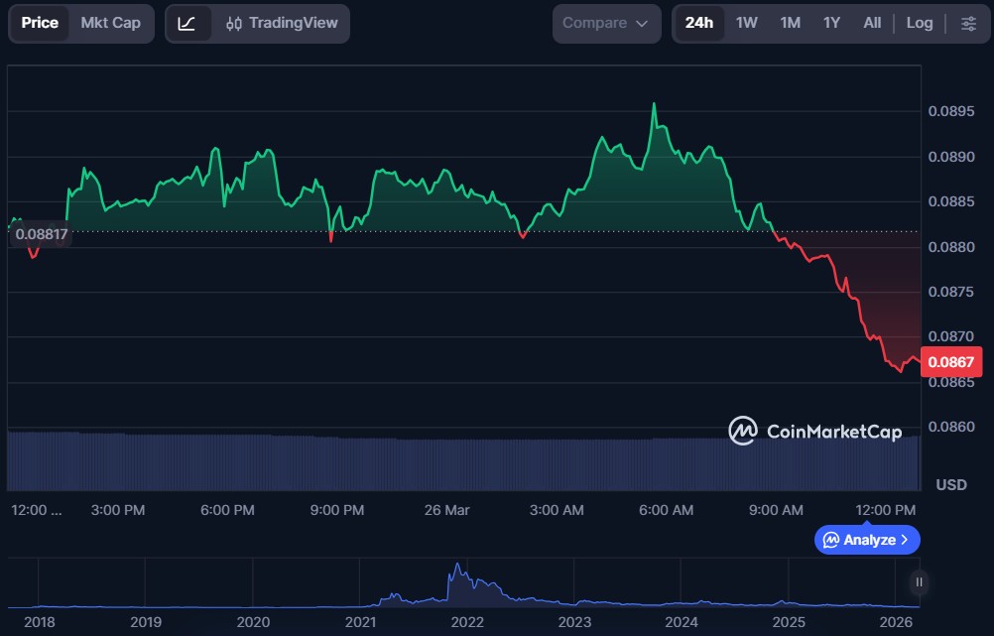Show the 1Y price history

(831, 23)
